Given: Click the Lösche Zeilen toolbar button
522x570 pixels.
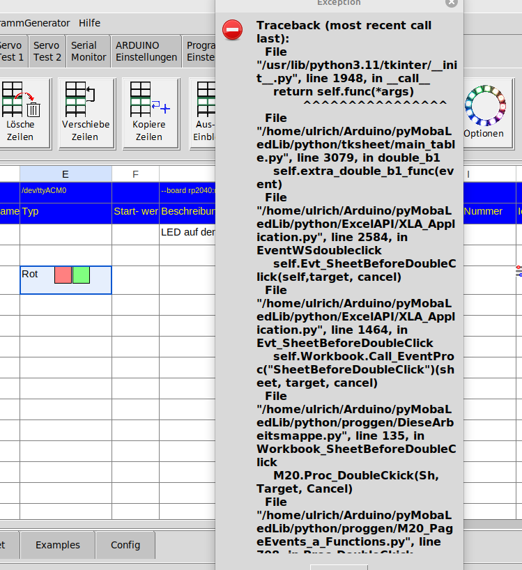Looking at the screenshot, I should pyautogui.click(x=21, y=113).
